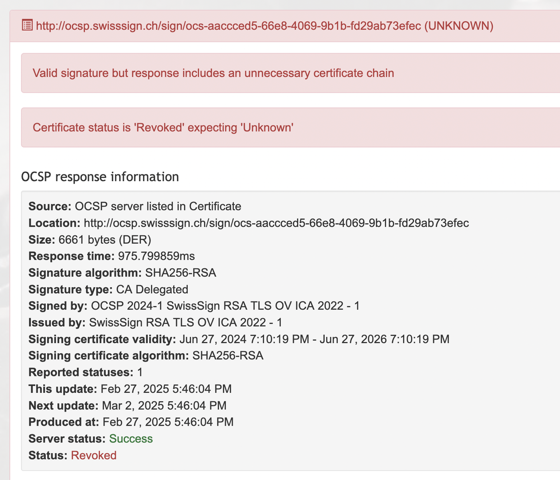Click the Reported statuses count
The height and width of the screenshot is (480, 560).
140,372
